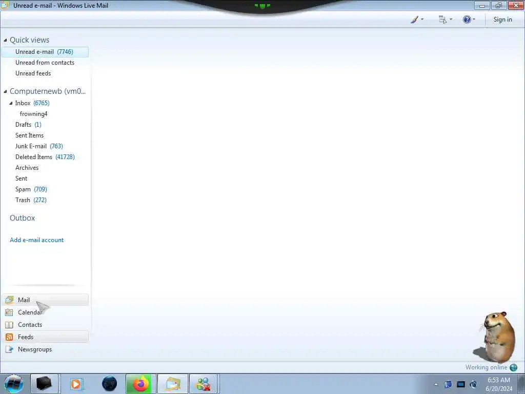Viewport: 525px width, 394px height.
Task: Click the Quick views heading
Action: point(29,40)
